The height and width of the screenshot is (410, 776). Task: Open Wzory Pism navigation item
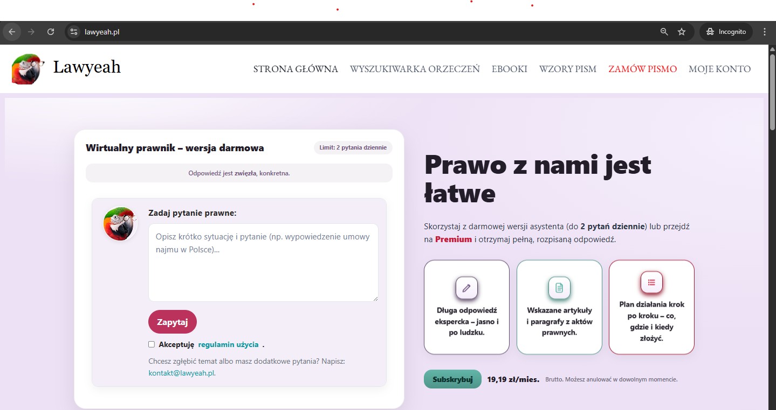click(x=567, y=69)
